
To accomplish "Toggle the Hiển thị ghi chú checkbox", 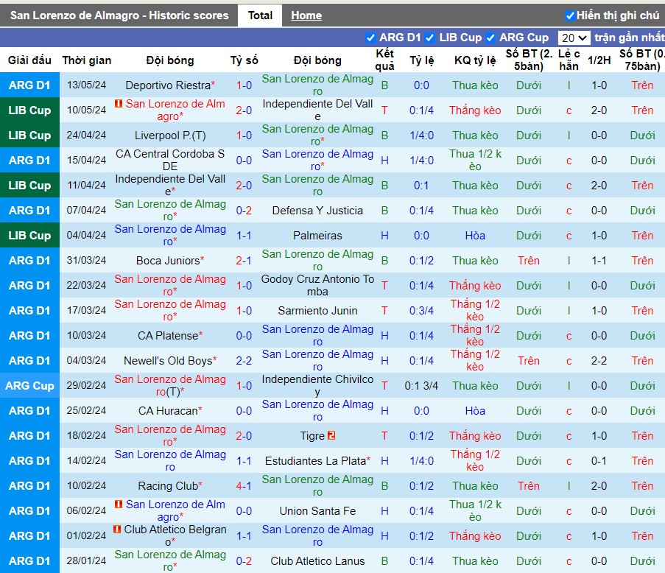I will (x=570, y=15).
